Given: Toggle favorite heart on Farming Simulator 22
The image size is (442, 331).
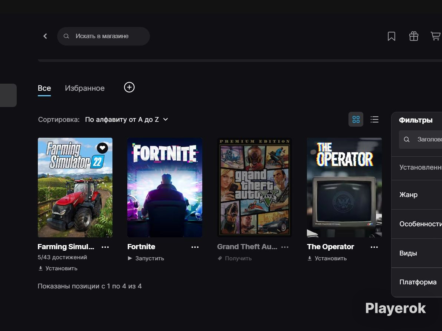Looking at the screenshot, I should click(102, 148).
